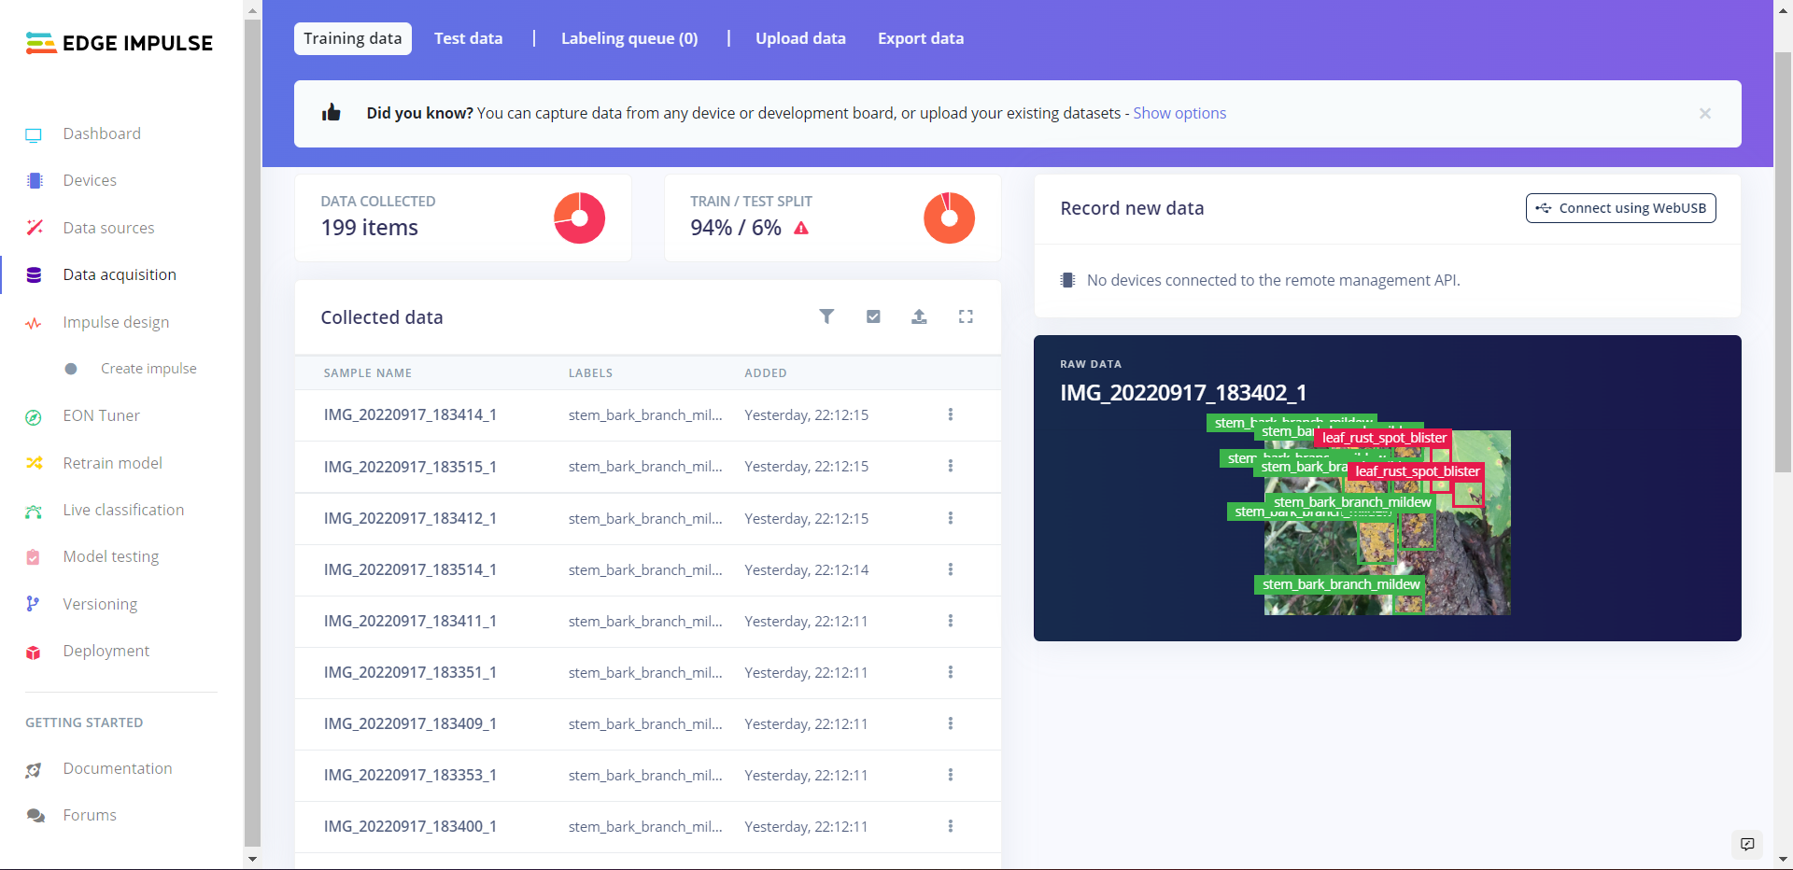Open the Forums link

[90, 815]
